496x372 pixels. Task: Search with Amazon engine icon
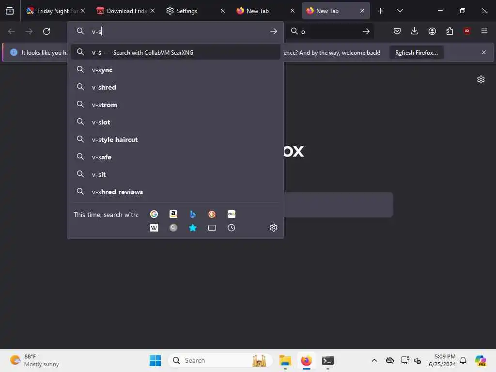click(x=173, y=214)
